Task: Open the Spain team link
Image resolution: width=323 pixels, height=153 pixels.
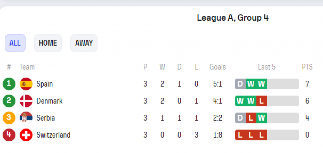Action: (44, 84)
